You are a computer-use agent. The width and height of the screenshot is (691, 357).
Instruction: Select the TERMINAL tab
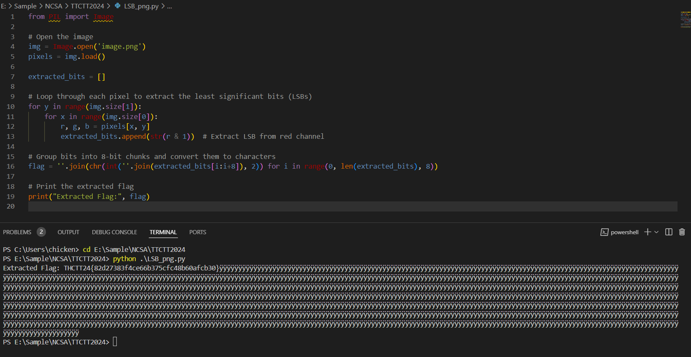point(163,232)
